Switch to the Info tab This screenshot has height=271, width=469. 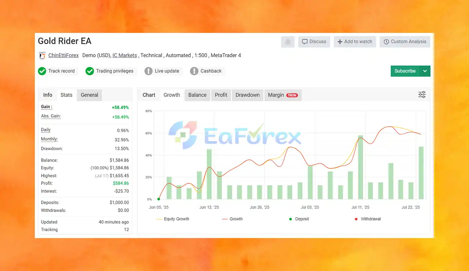point(48,95)
